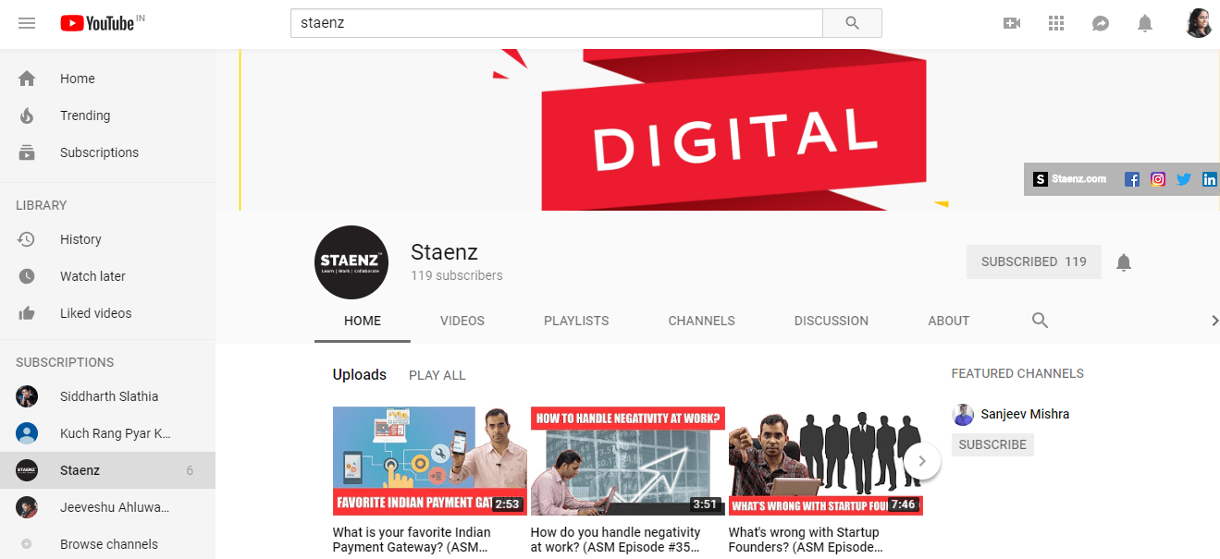Show more channel tabs arrow
1220x559 pixels.
tap(1214, 321)
